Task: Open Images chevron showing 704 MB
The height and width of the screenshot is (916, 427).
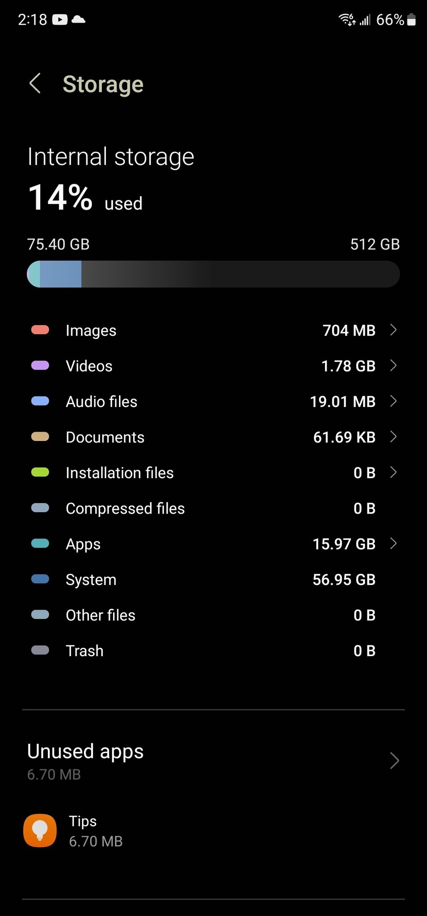Action: pyautogui.click(x=393, y=330)
